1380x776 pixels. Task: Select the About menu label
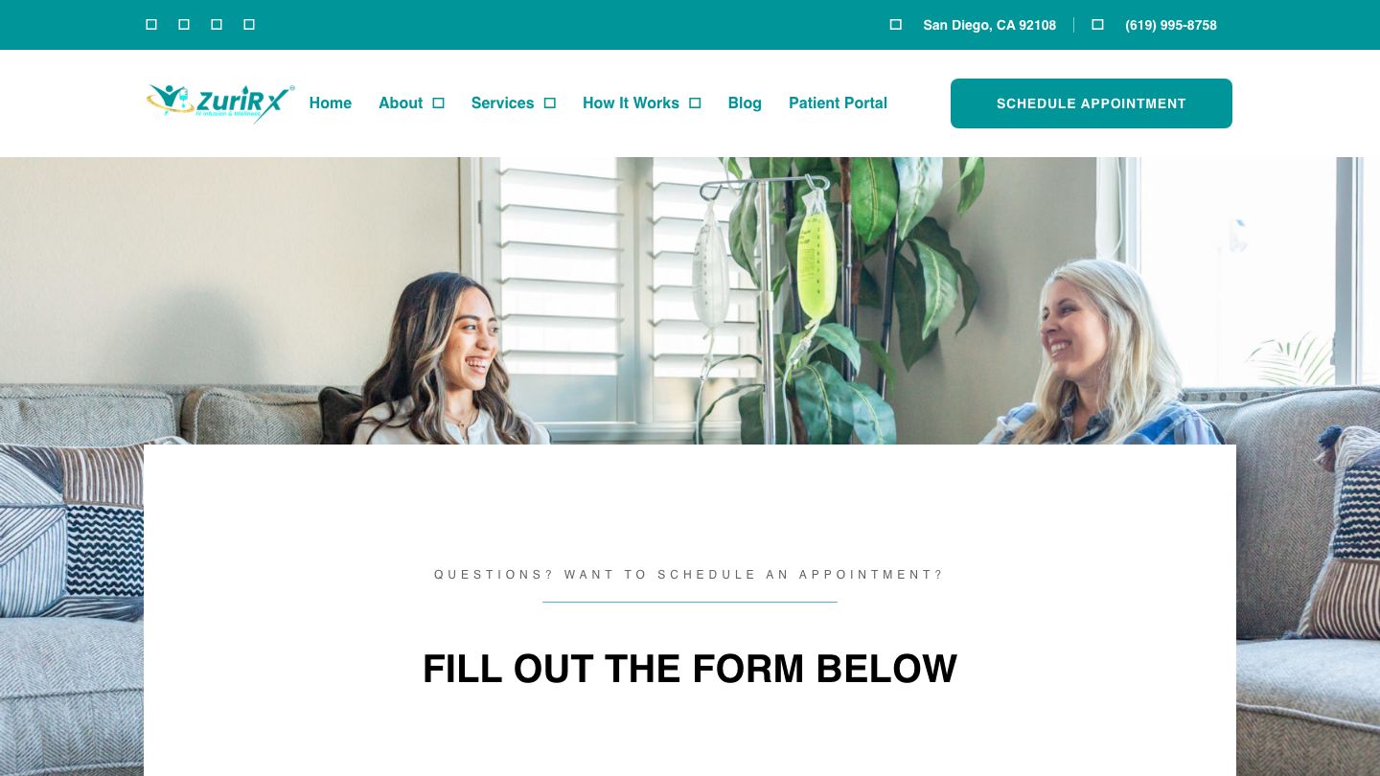pos(401,103)
